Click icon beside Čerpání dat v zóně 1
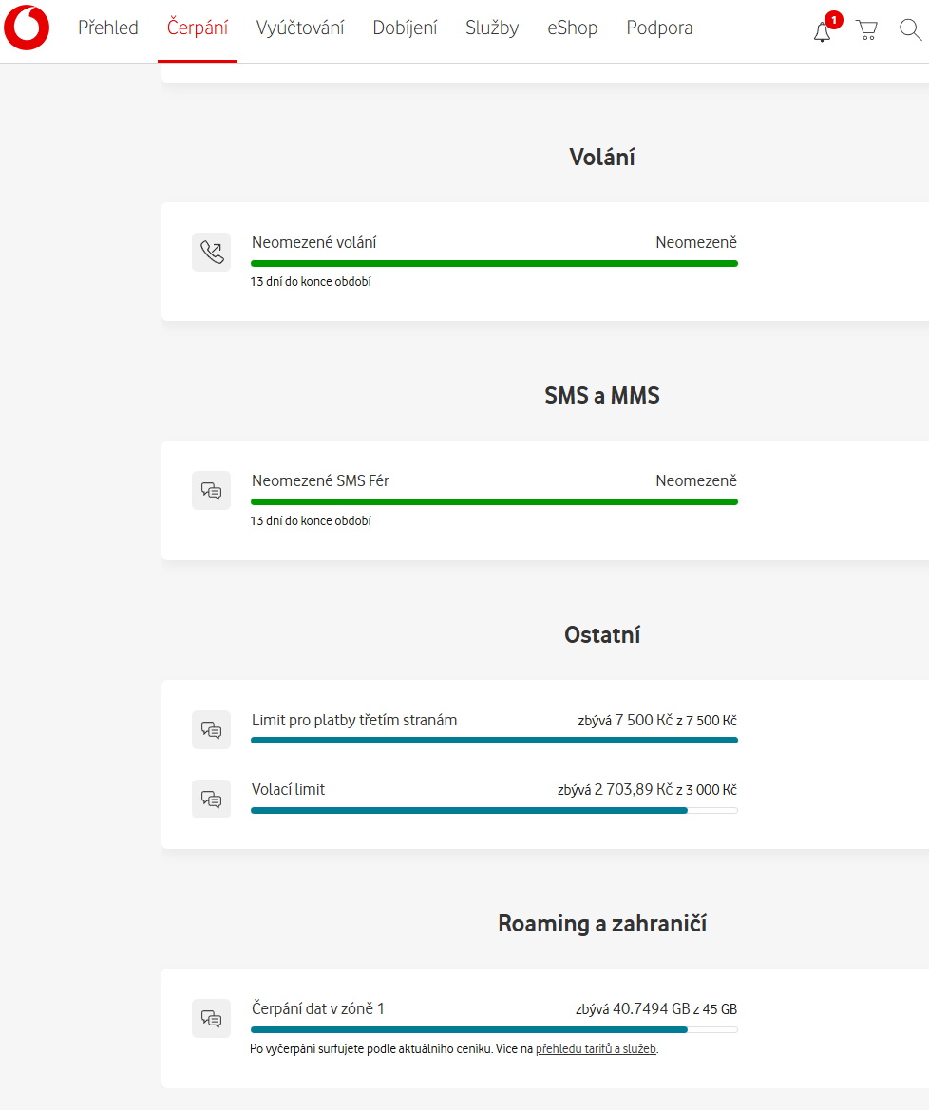This screenshot has height=1110, width=929. point(211,1019)
